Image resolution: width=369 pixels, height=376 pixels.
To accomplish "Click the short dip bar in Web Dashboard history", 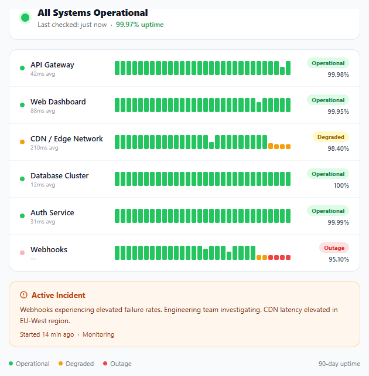I will 259,107.
